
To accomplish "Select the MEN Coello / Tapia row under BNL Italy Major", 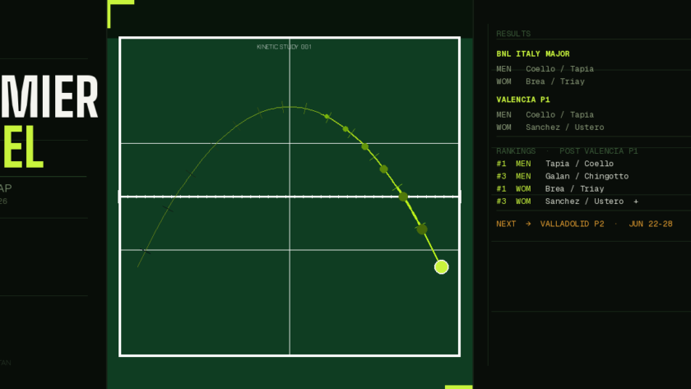I will pyautogui.click(x=545, y=69).
